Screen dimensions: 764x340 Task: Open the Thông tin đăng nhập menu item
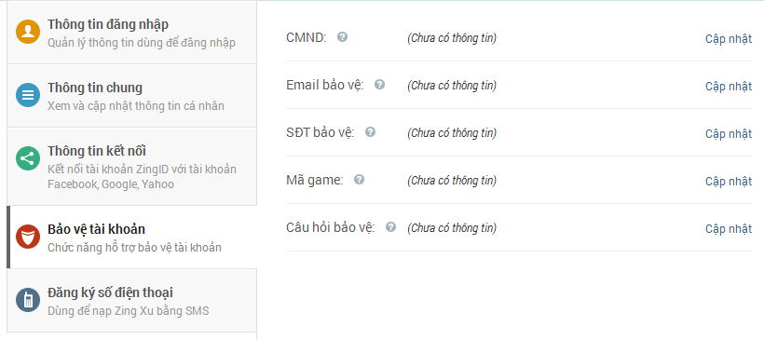click(108, 24)
